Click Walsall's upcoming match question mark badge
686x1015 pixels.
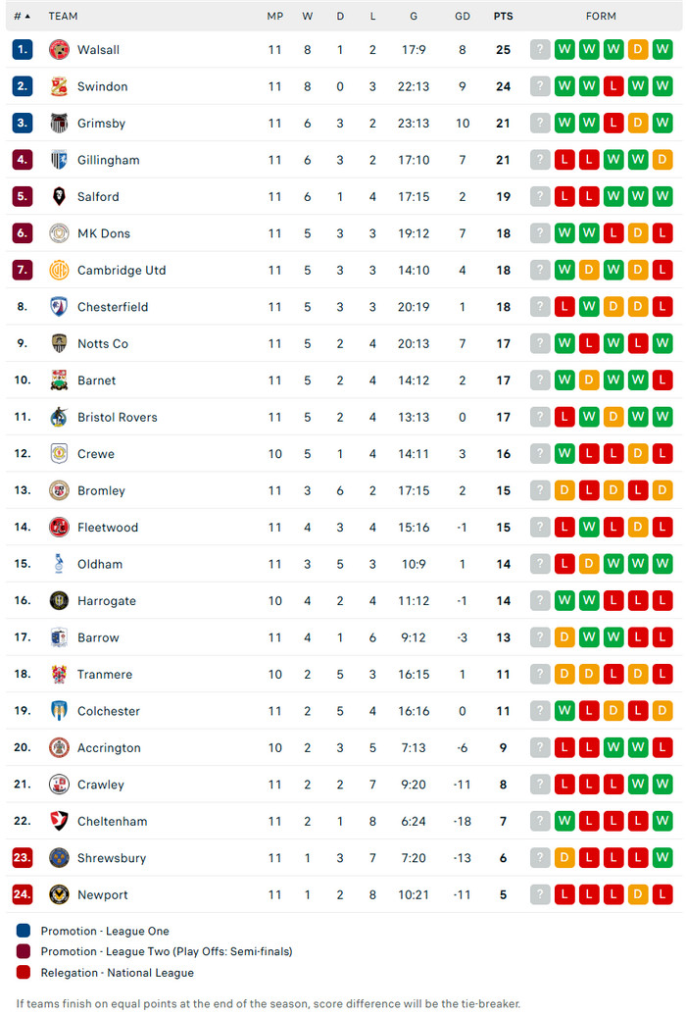pos(540,50)
